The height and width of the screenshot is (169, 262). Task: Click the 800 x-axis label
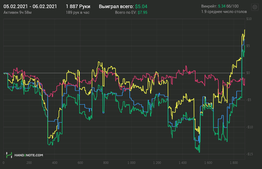pos(106,163)
